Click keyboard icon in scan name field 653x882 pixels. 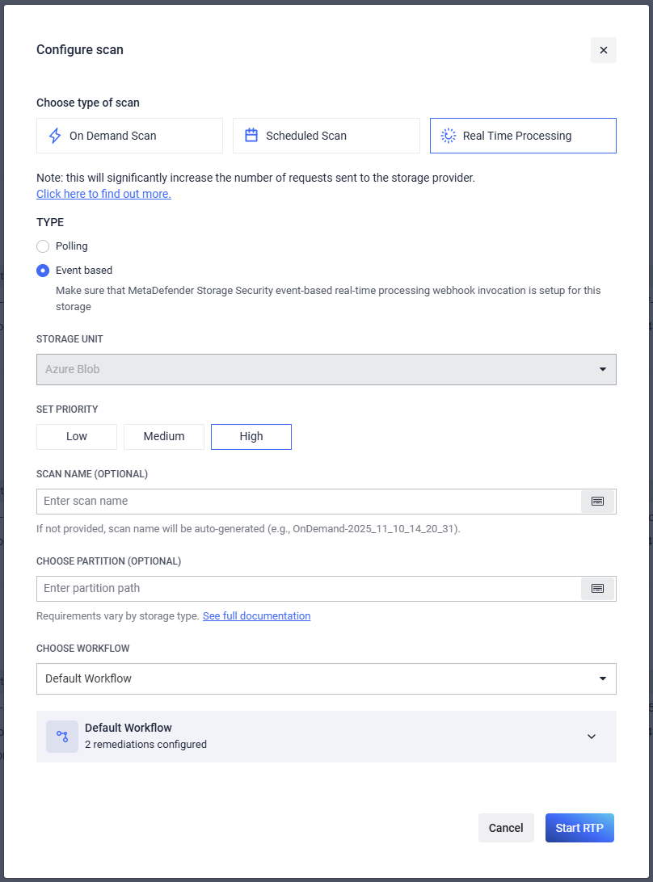pyautogui.click(x=597, y=502)
